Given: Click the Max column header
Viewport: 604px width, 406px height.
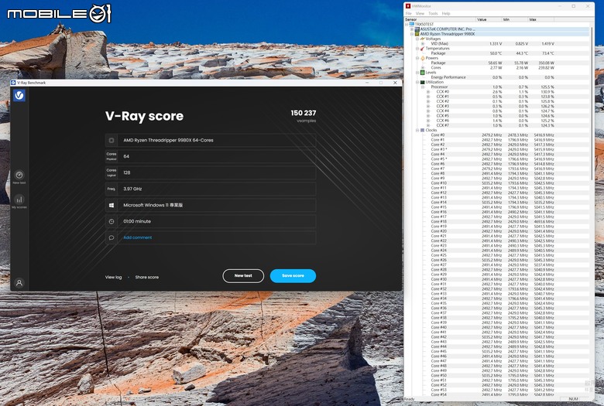Looking at the screenshot, I should point(541,19).
